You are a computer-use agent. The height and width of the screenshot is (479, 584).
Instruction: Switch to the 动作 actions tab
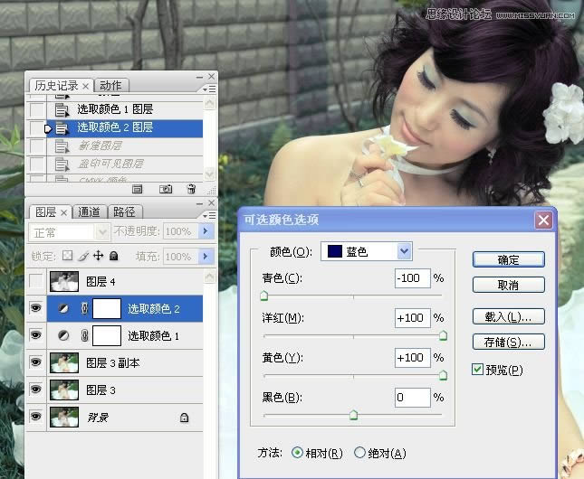coord(110,86)
